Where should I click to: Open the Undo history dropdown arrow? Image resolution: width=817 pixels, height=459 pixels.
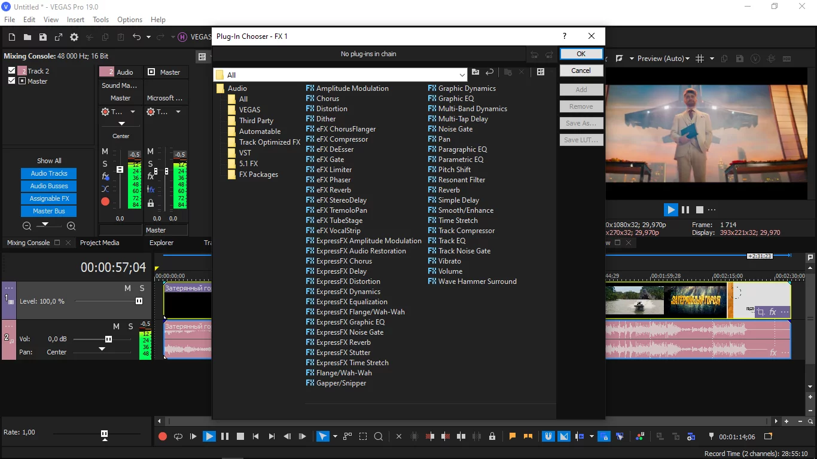[148, 37]
